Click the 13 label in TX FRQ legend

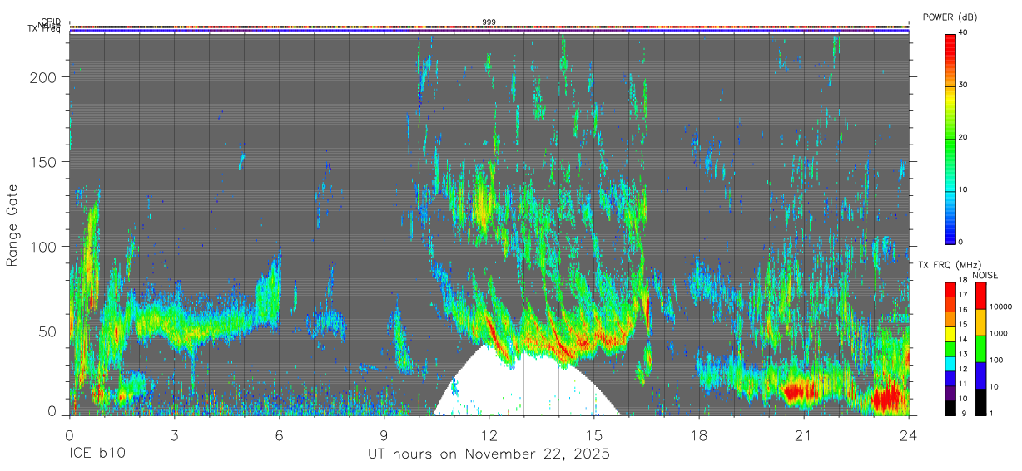[965, 355]
